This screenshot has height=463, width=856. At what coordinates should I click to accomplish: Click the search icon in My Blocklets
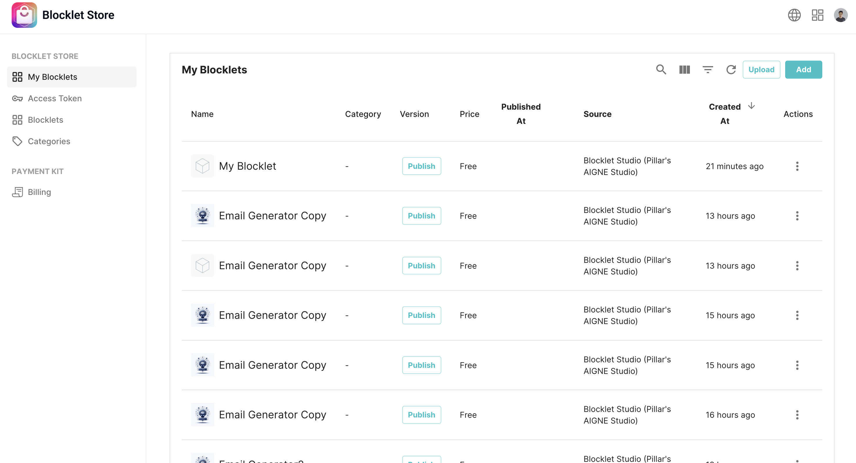661,70
